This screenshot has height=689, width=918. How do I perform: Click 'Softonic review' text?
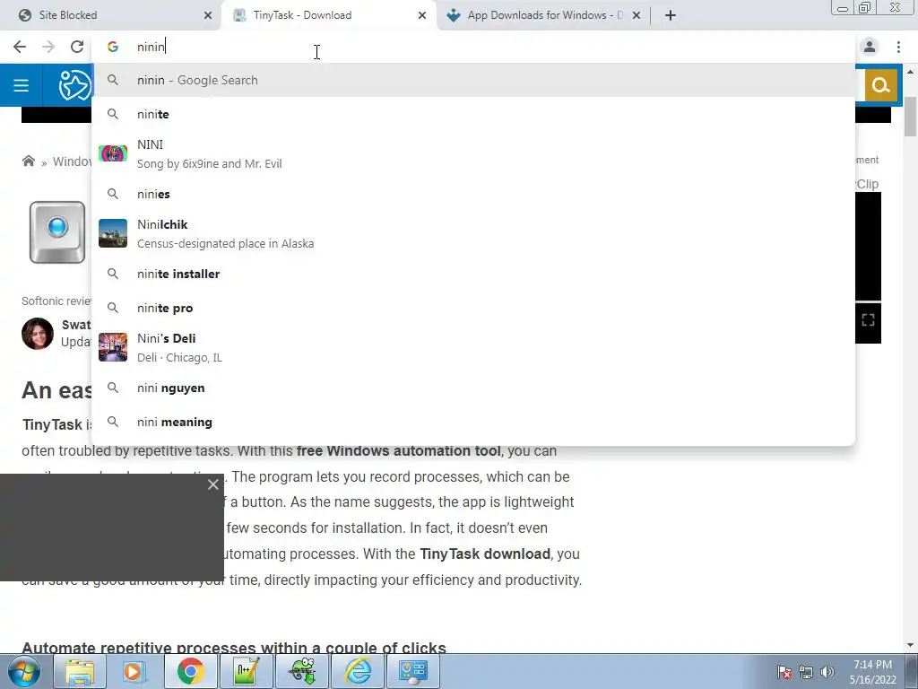(x=56, y=301)
